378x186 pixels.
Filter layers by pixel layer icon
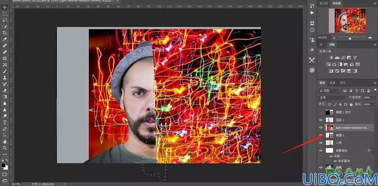(345, 91)
